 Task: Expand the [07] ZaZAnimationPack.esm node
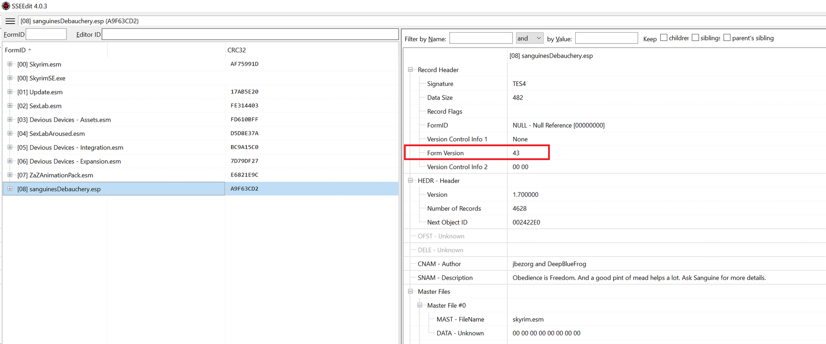10,175
